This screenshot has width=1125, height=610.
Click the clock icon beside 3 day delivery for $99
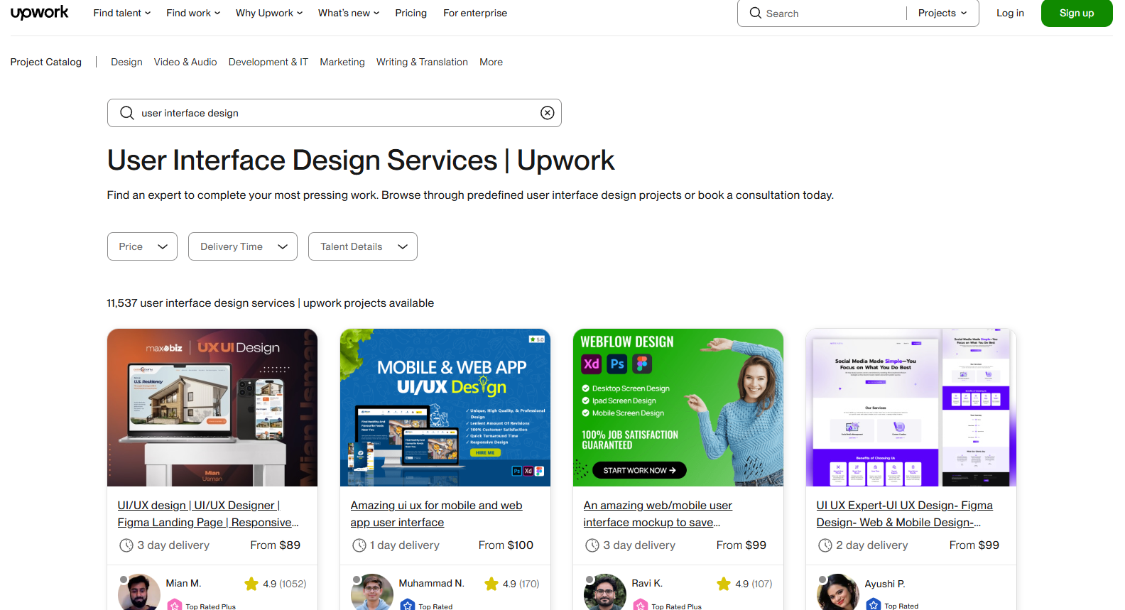(x=592, y=545)
